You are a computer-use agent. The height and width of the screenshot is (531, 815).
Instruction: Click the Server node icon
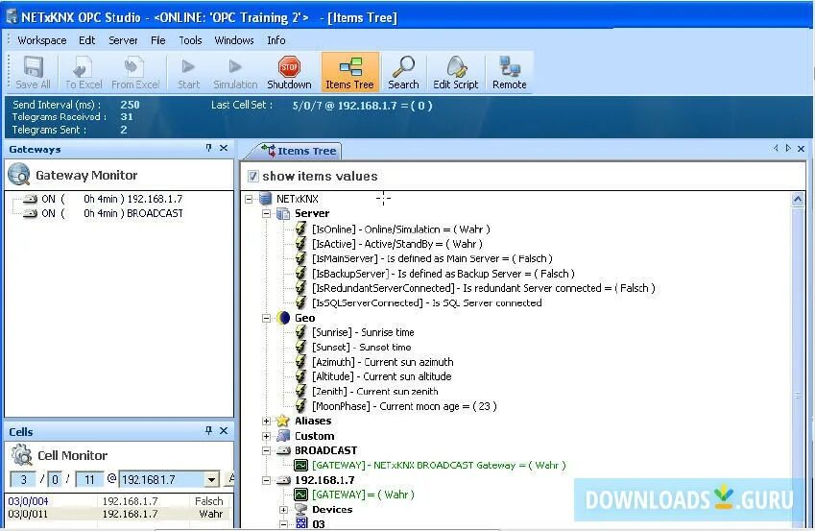point(283,213)
